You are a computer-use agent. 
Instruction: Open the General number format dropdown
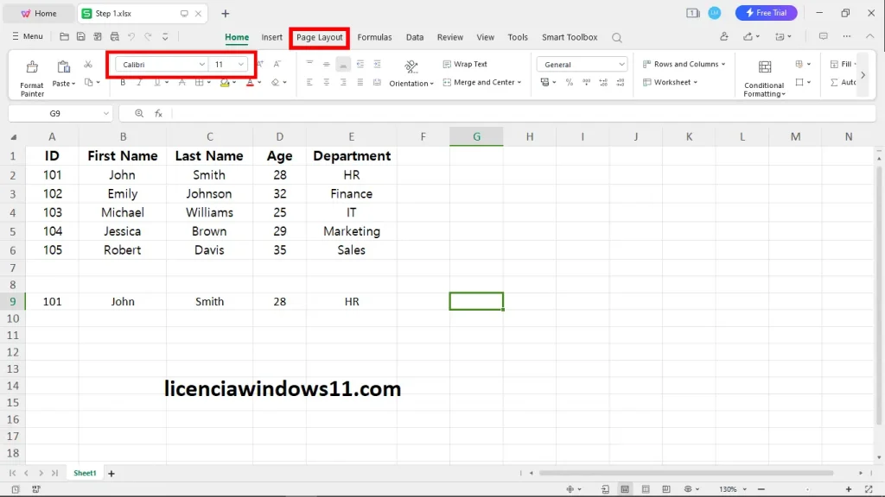[x=621, y=64]
